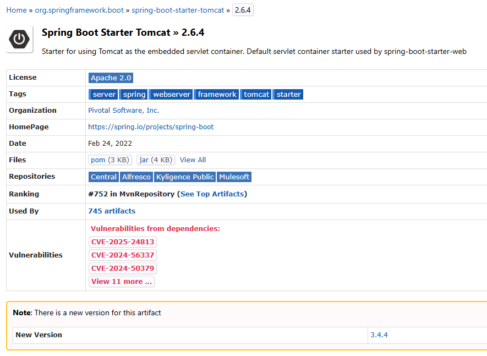The height and width of the screenshot is (356, 487).
Task: Click the License row label
Action: 23,78
